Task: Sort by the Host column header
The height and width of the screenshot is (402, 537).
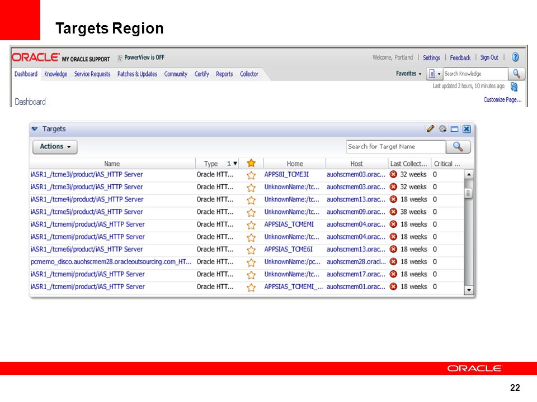Action: tap(356, 164)
